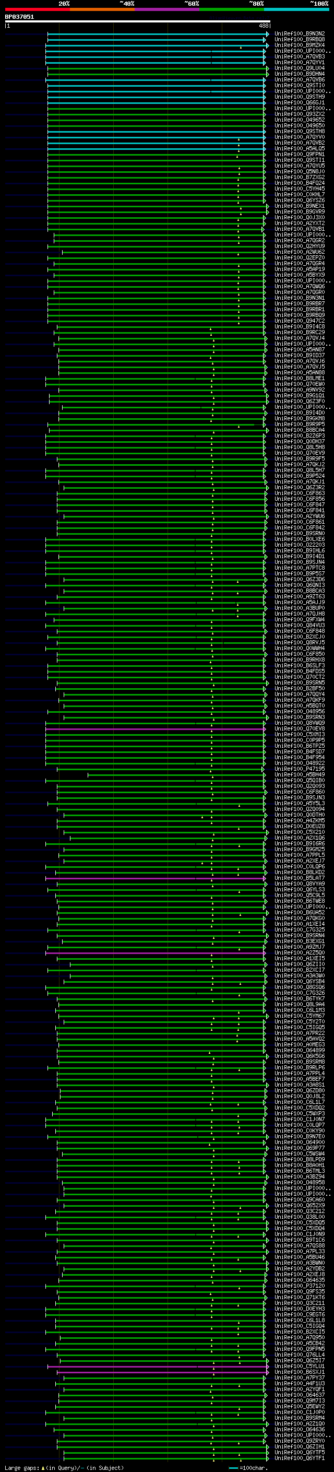Click the UniRef100_B3EXG1 label
Viewport: 334px width, 1472px height.
pyautogui.click(x=299, y=941)
